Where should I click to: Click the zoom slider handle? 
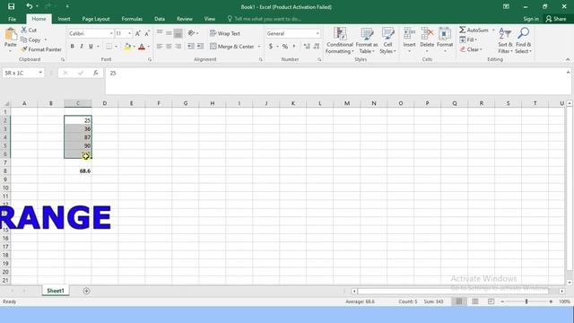click(x=526, y=301)
